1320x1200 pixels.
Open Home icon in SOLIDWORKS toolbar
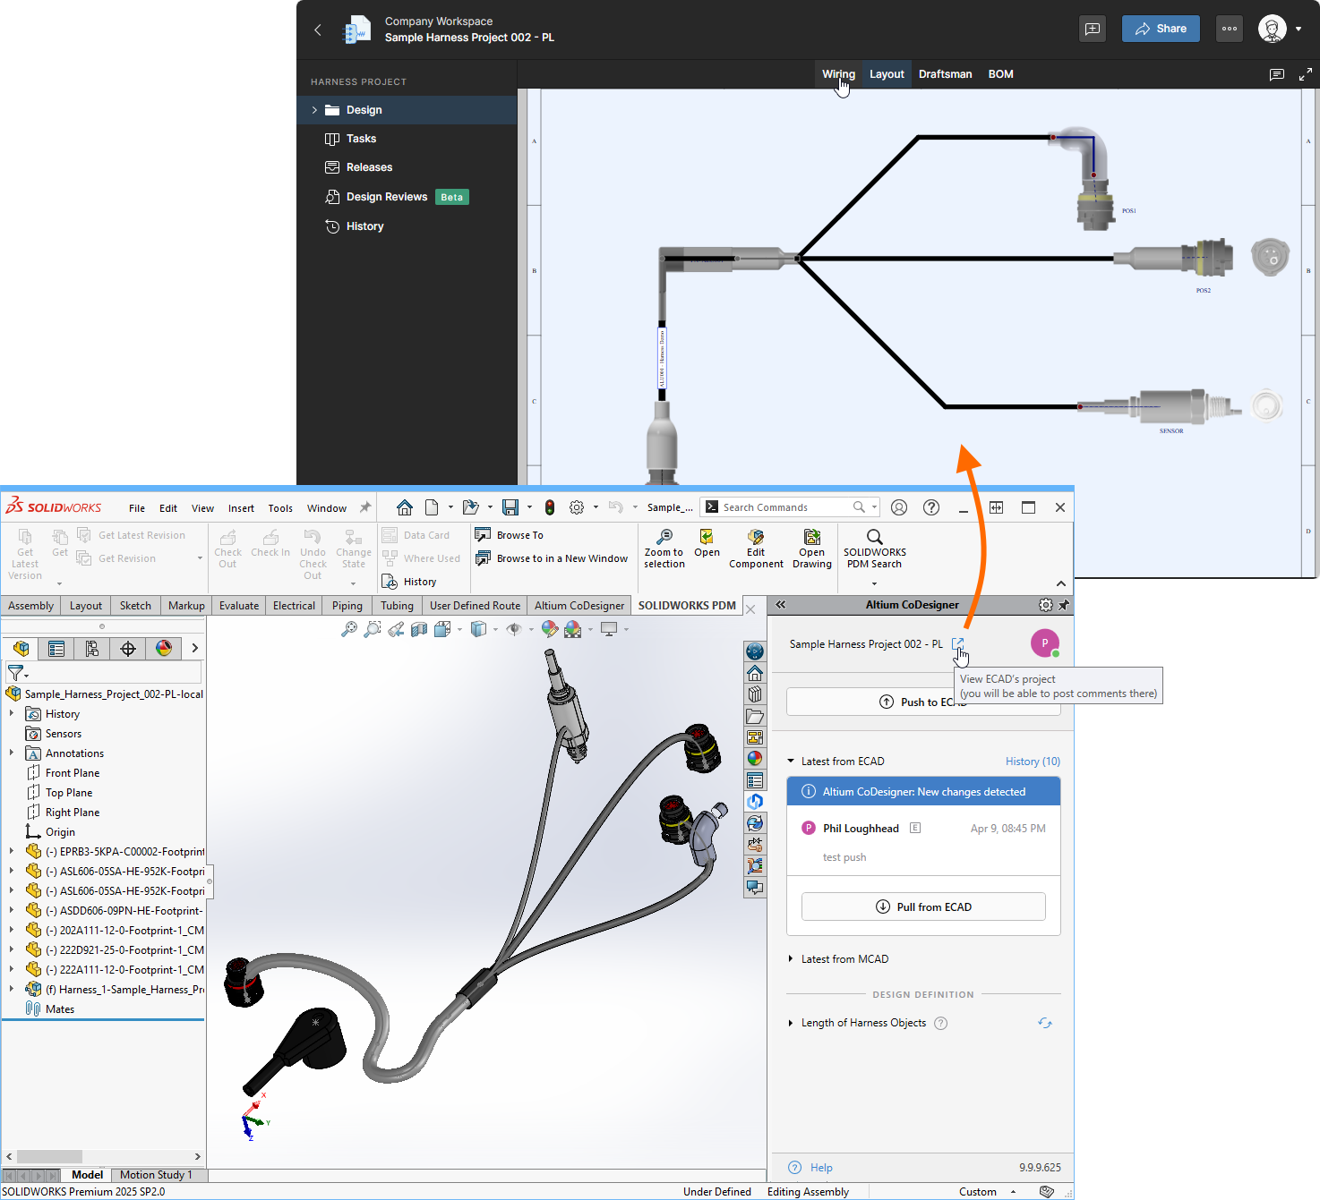(x=405, y=507)
